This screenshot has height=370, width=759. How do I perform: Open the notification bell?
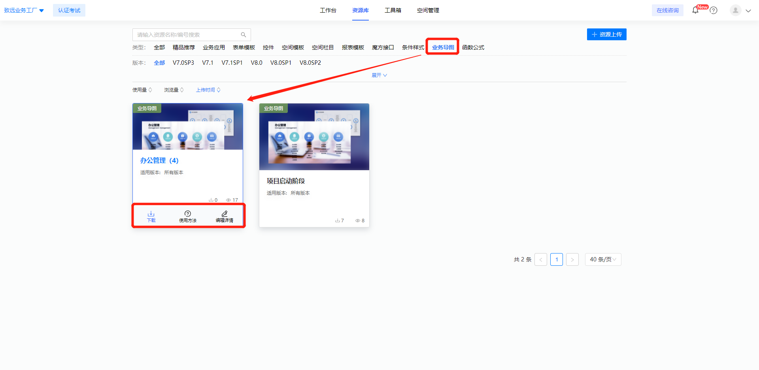[695, 10]
